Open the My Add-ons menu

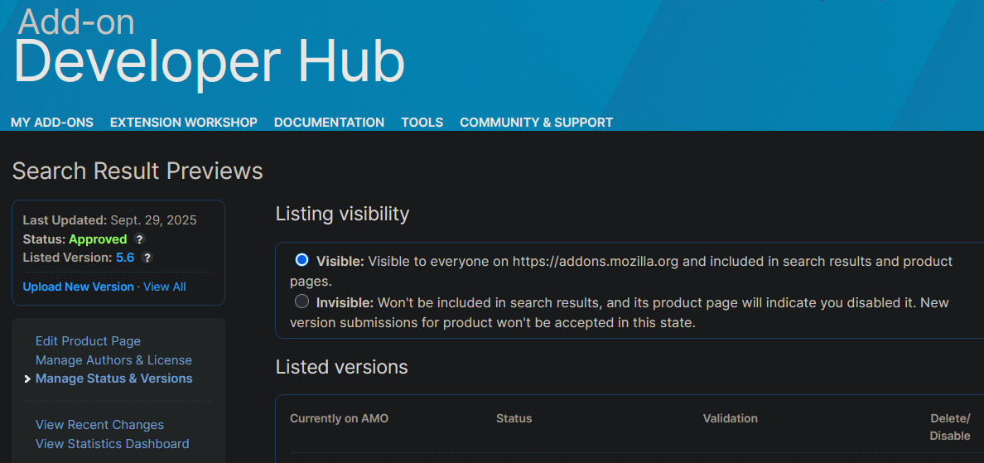click(x=52, y=123)
